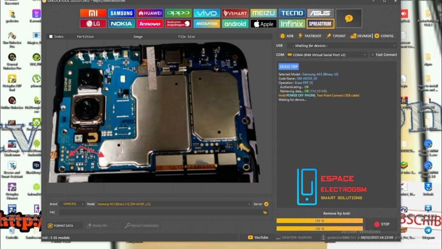The image size is (442, 249).
Task: Open the T.POINT test-point viewer
Action: (336, 36)
